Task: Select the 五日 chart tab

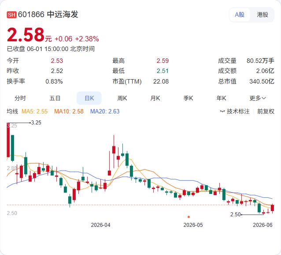Action: (x=55, y=98)
